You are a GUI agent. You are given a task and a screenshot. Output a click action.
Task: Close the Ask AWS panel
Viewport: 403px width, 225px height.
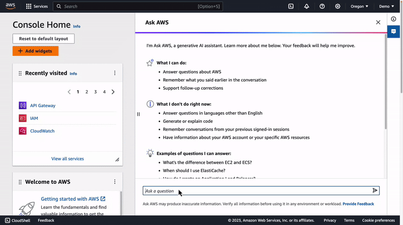378,22
